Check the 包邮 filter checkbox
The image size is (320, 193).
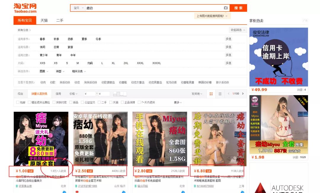(x=18, y=102)
